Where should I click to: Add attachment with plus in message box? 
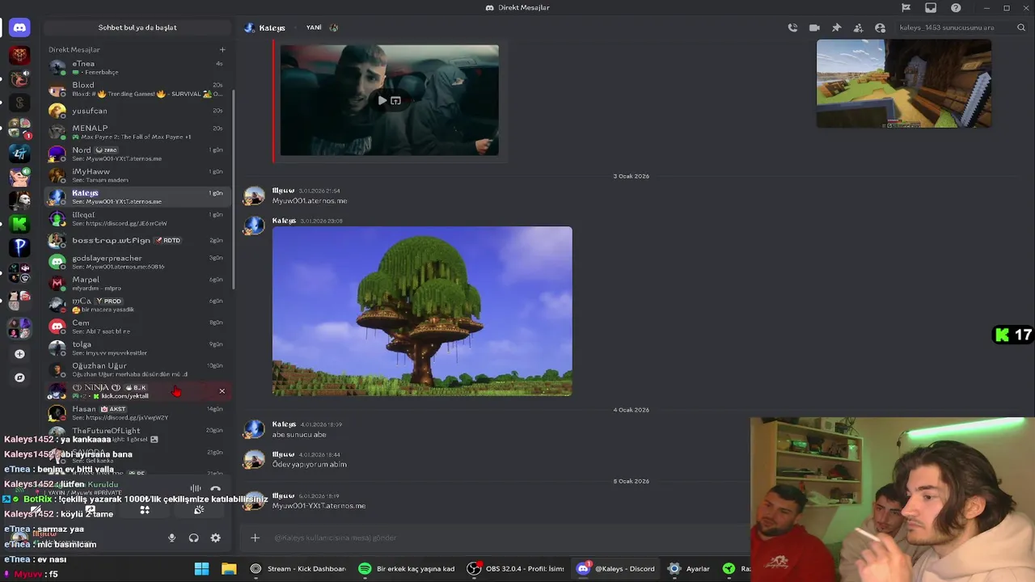pos(255,538)
